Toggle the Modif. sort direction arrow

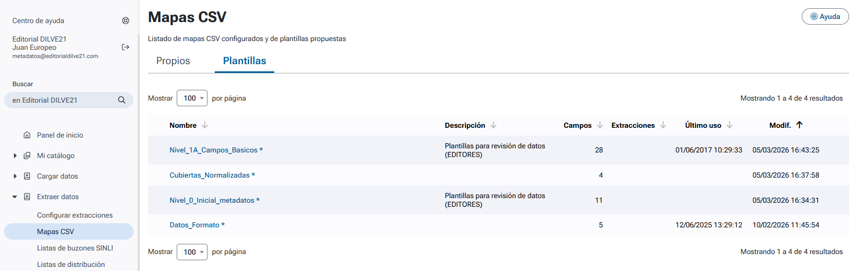pos(799,125)
